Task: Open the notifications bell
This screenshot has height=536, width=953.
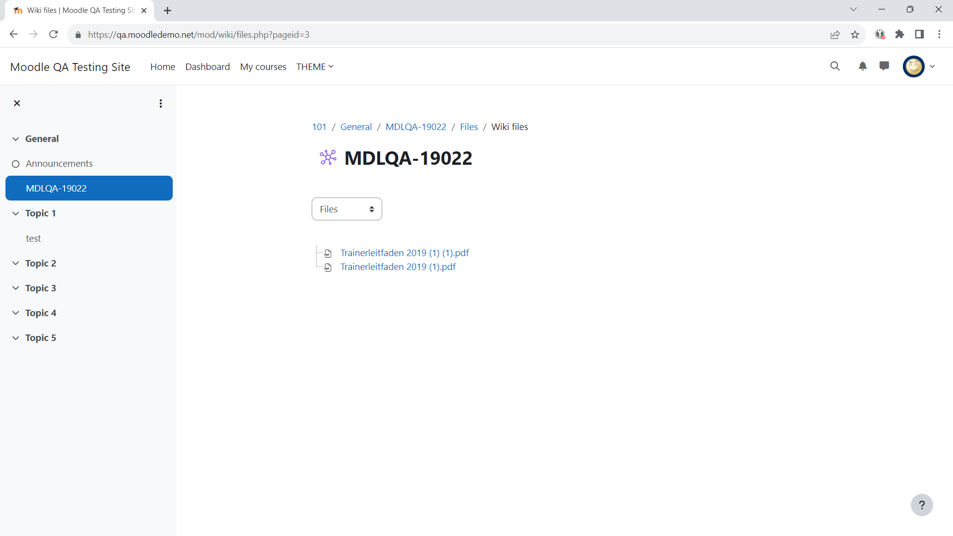Action: click(x=863, y=66)
